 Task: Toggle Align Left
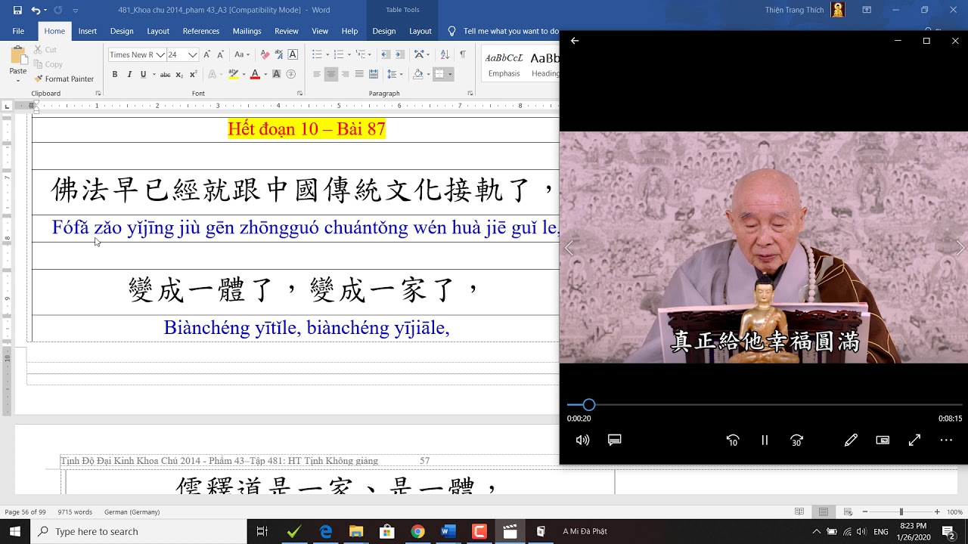click(x=317, y=74)
